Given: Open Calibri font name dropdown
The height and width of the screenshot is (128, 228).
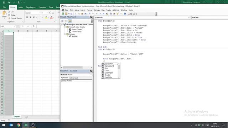Looking at the screenshot, I should pos(40,13).
